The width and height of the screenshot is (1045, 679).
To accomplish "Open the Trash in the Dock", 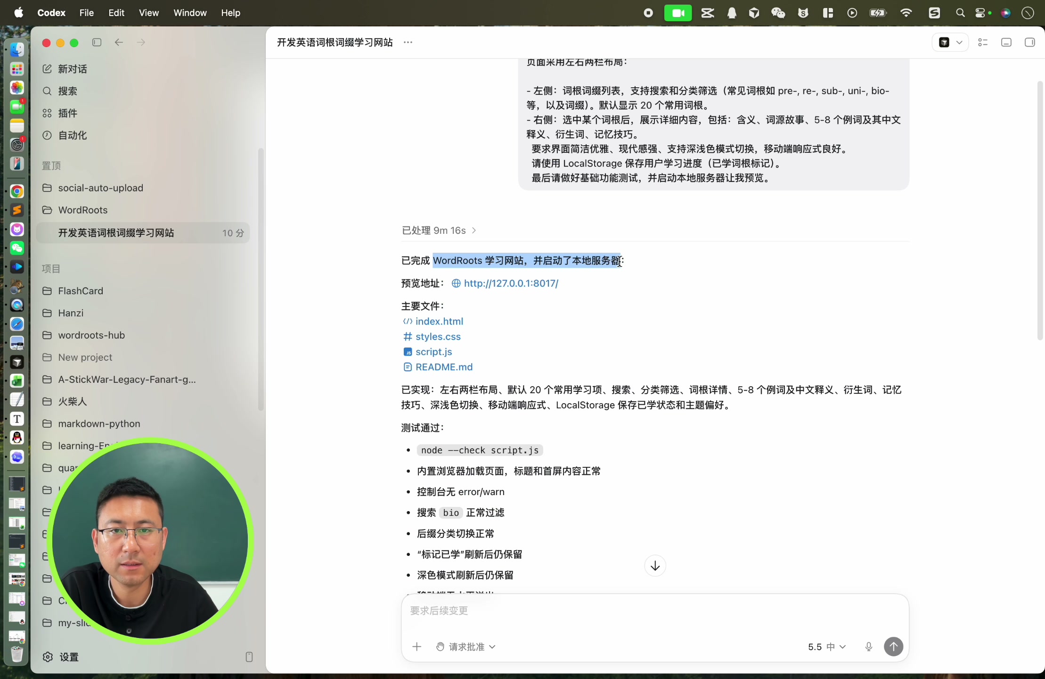I will (17, 654).
